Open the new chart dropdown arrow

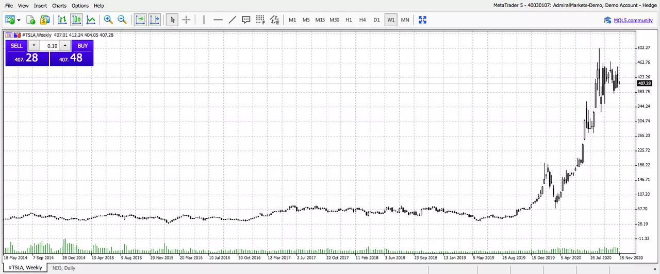point(19,20)
